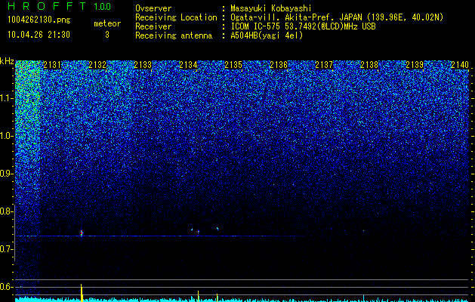This screenshot has width=475, height=302.
Task: Click the 0.7 kHz axis tick label
Action: [x=6, y=249]
